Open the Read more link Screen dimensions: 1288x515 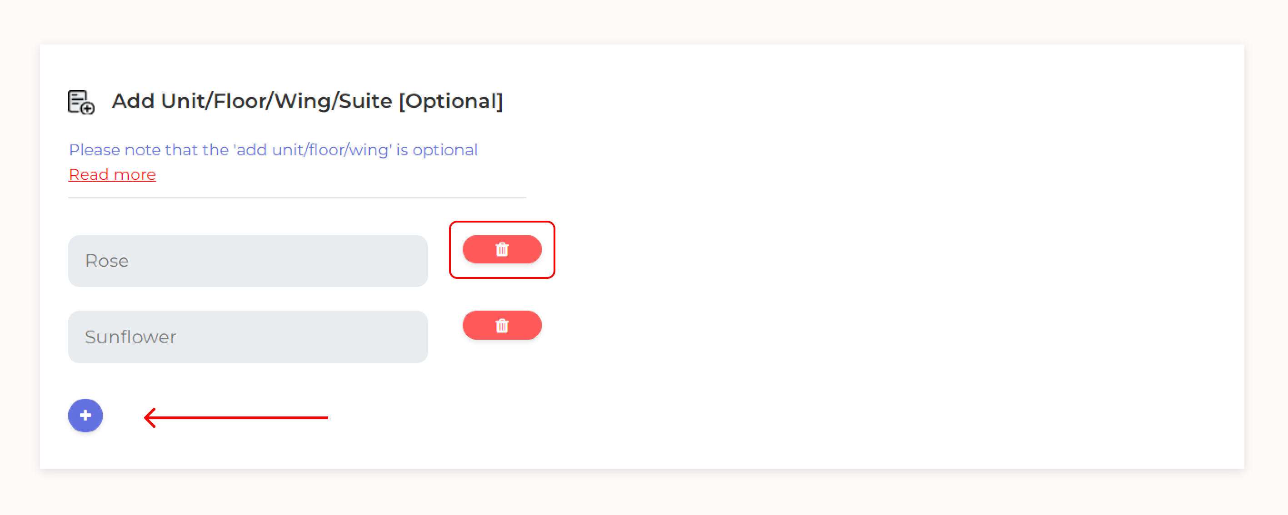112,174
